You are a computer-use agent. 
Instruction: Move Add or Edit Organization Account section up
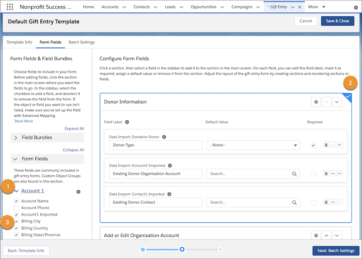tap(326, 235)
